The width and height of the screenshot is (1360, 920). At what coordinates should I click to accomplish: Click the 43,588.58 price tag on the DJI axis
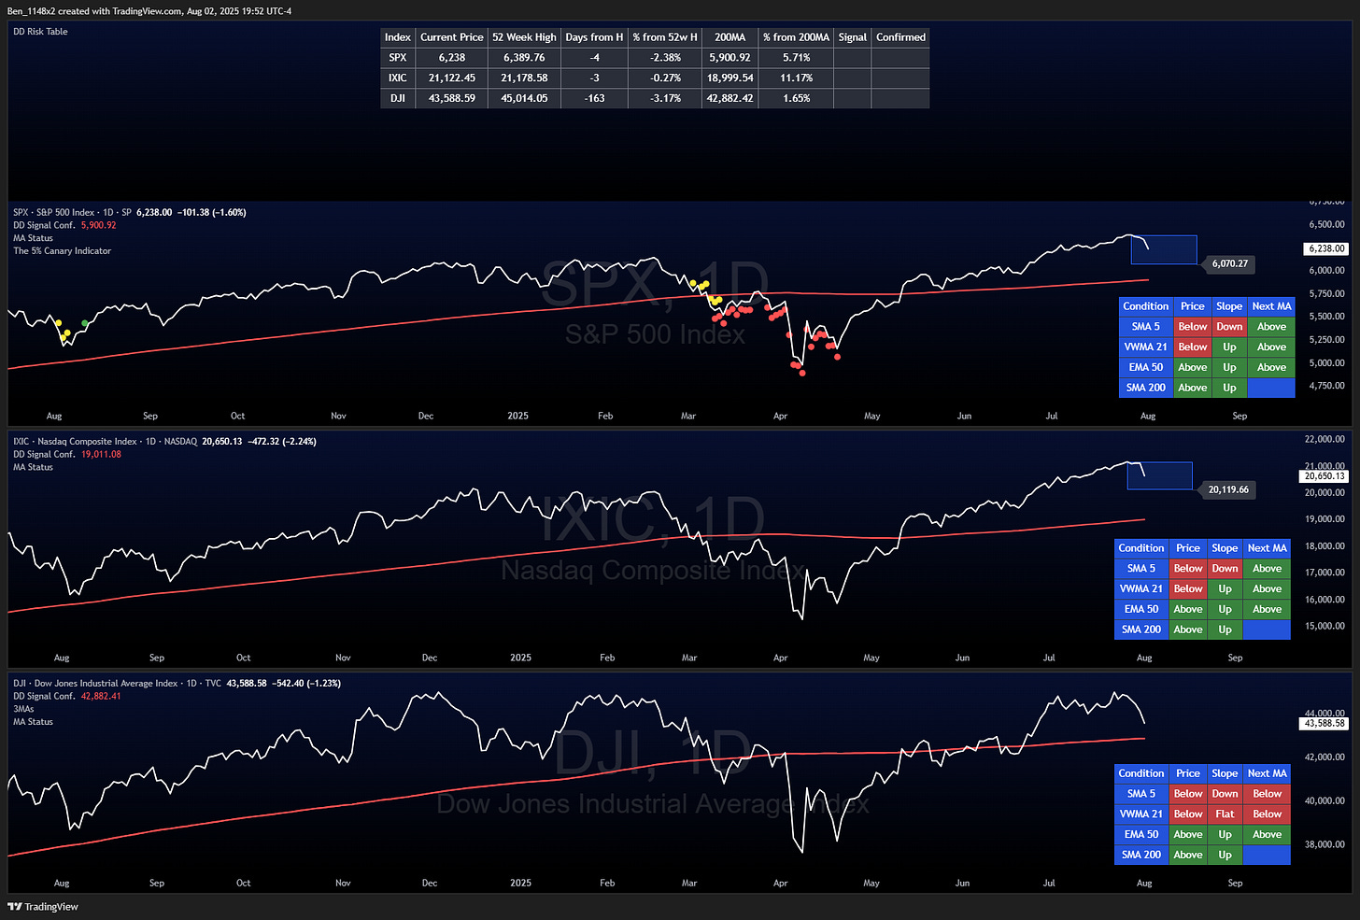point(1325,724)
